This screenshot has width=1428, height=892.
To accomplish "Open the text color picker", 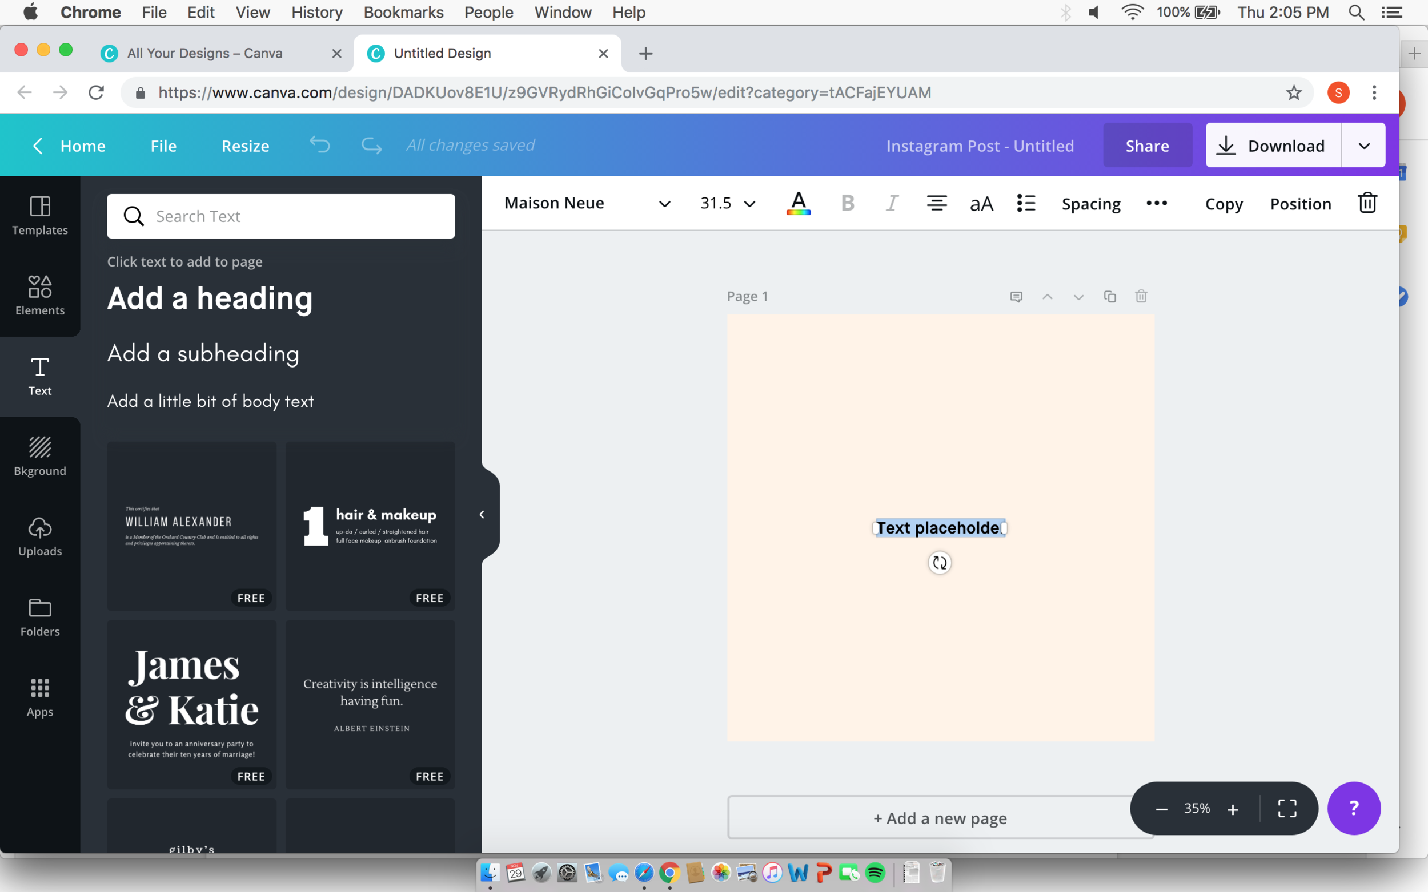I will tap(798, 204).
